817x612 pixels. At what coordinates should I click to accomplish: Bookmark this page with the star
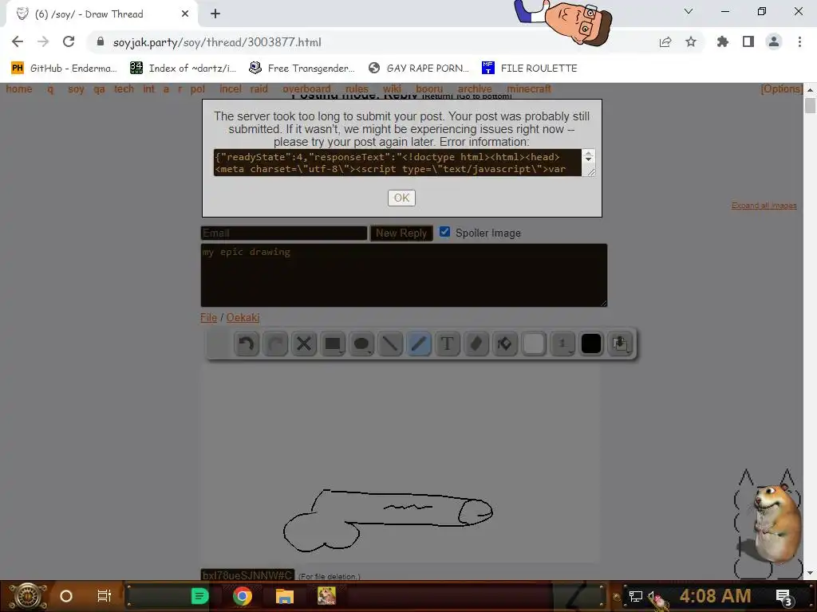[691, 41]
